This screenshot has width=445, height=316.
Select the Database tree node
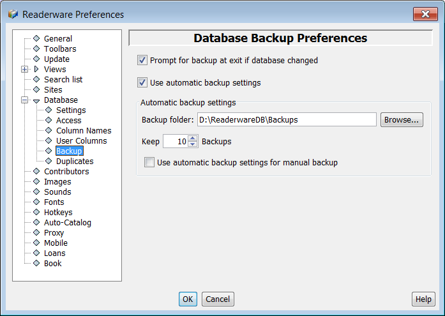tap(61, 100)
